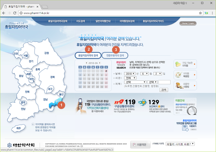
Task: Go to previous month in the calendar
Action: (x=86, y=63)
